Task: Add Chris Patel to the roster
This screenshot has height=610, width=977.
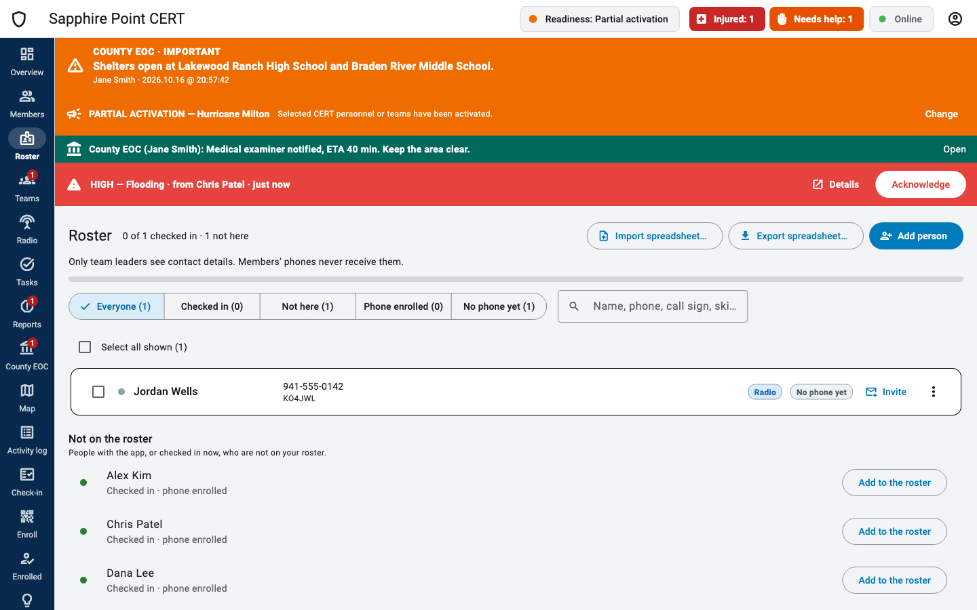Action: [894, 531]
